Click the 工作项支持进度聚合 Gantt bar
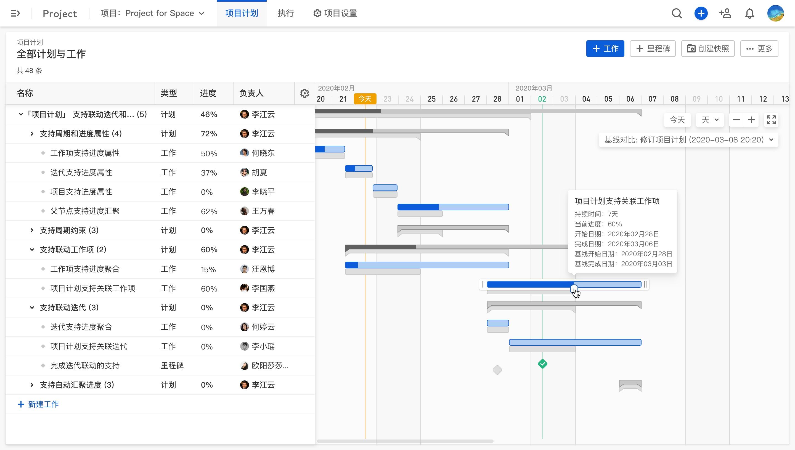This screenshot has height=450, width=795. click(x=427, y=265)
